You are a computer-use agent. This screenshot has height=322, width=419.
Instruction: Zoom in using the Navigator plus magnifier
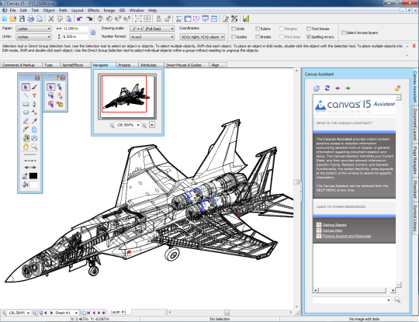pos(144,126)
